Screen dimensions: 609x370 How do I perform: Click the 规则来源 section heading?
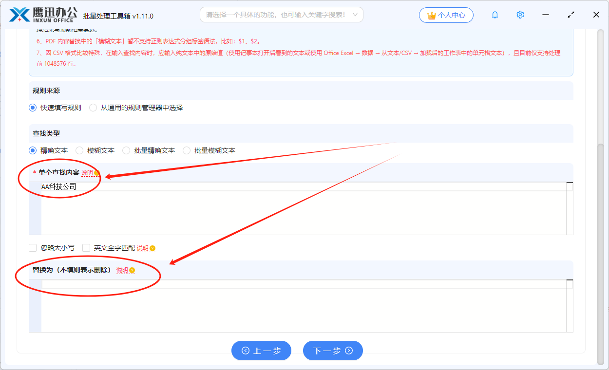(x=46, y=91)
